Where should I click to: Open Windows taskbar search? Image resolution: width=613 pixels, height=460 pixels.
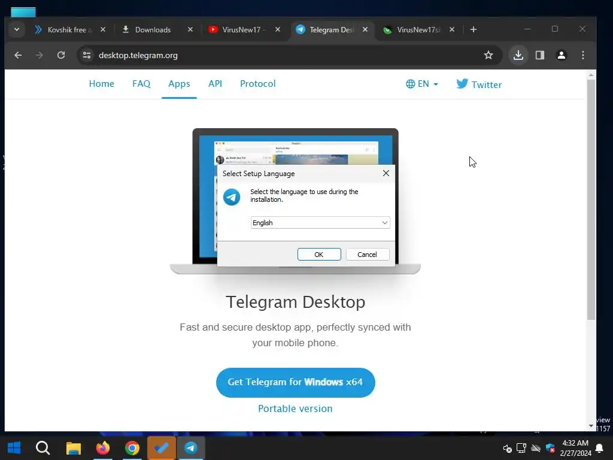point(43,448)
